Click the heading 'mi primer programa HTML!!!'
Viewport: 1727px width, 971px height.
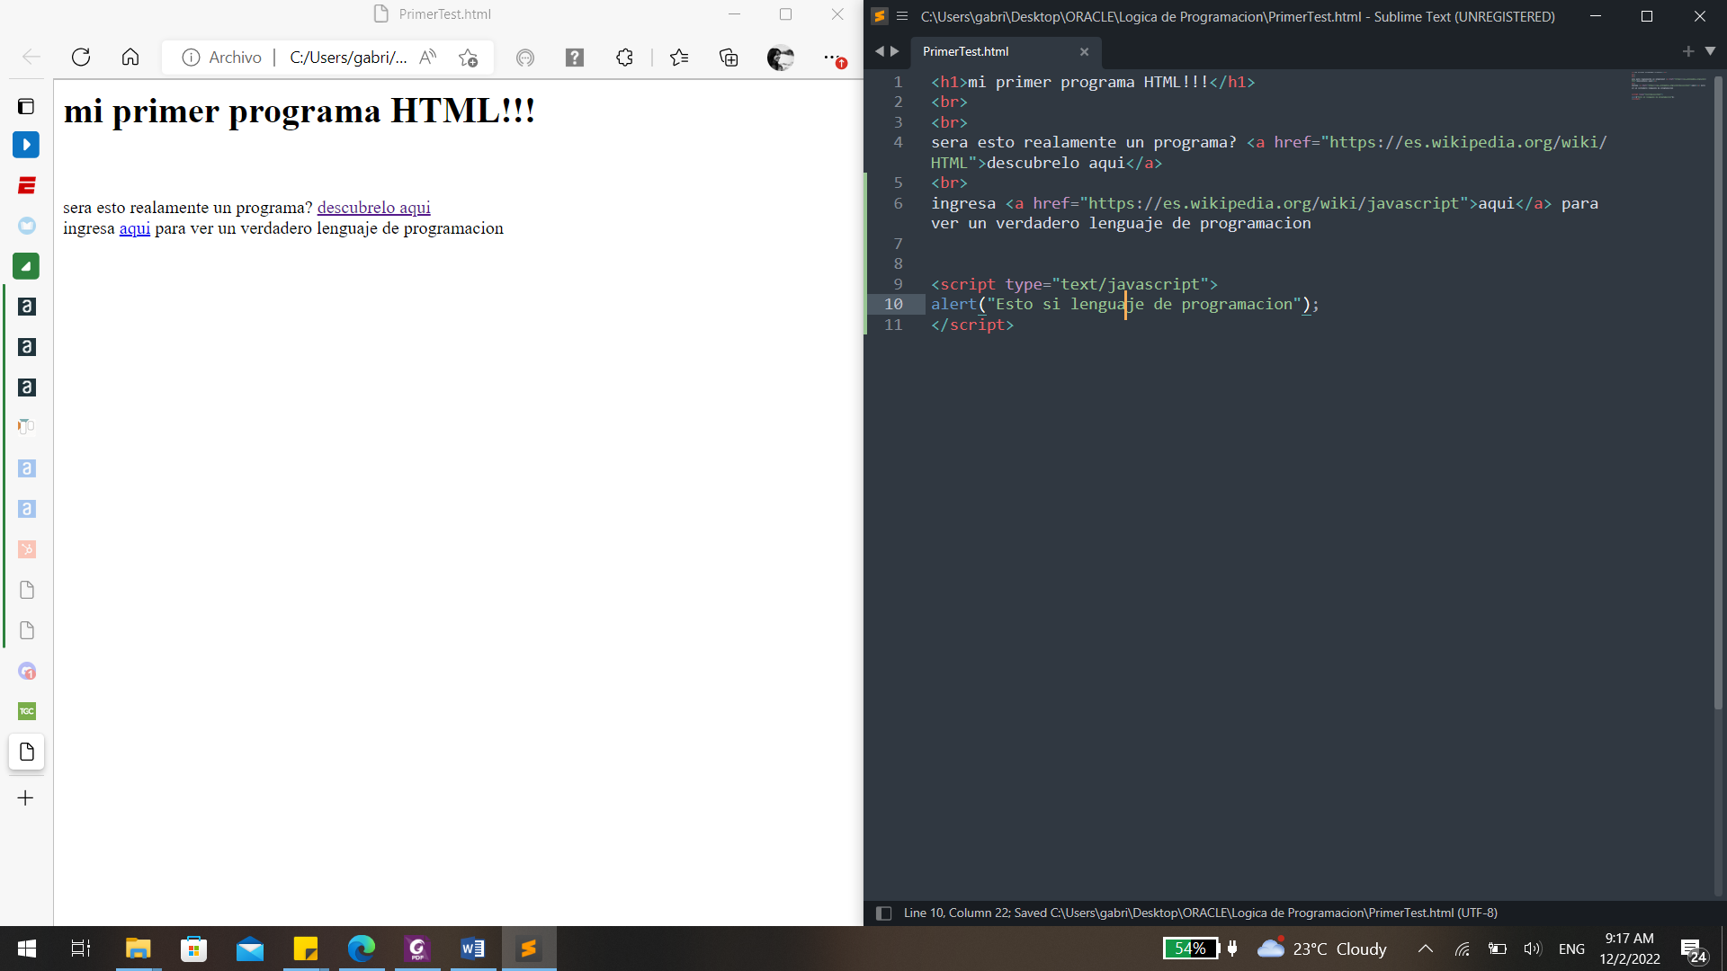300,111
